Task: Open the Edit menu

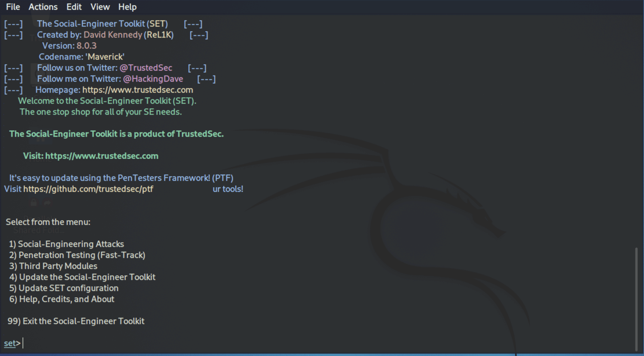Action: (74, 7)
